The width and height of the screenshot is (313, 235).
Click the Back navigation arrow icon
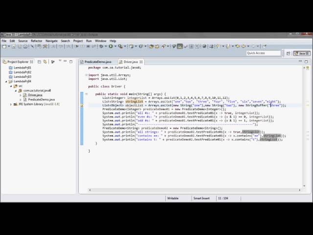coord(244,47)
